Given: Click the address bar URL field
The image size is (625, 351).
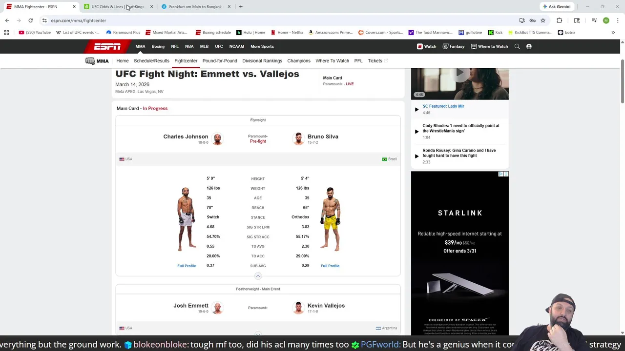Looking at the screenshot, I should [278, 20].
